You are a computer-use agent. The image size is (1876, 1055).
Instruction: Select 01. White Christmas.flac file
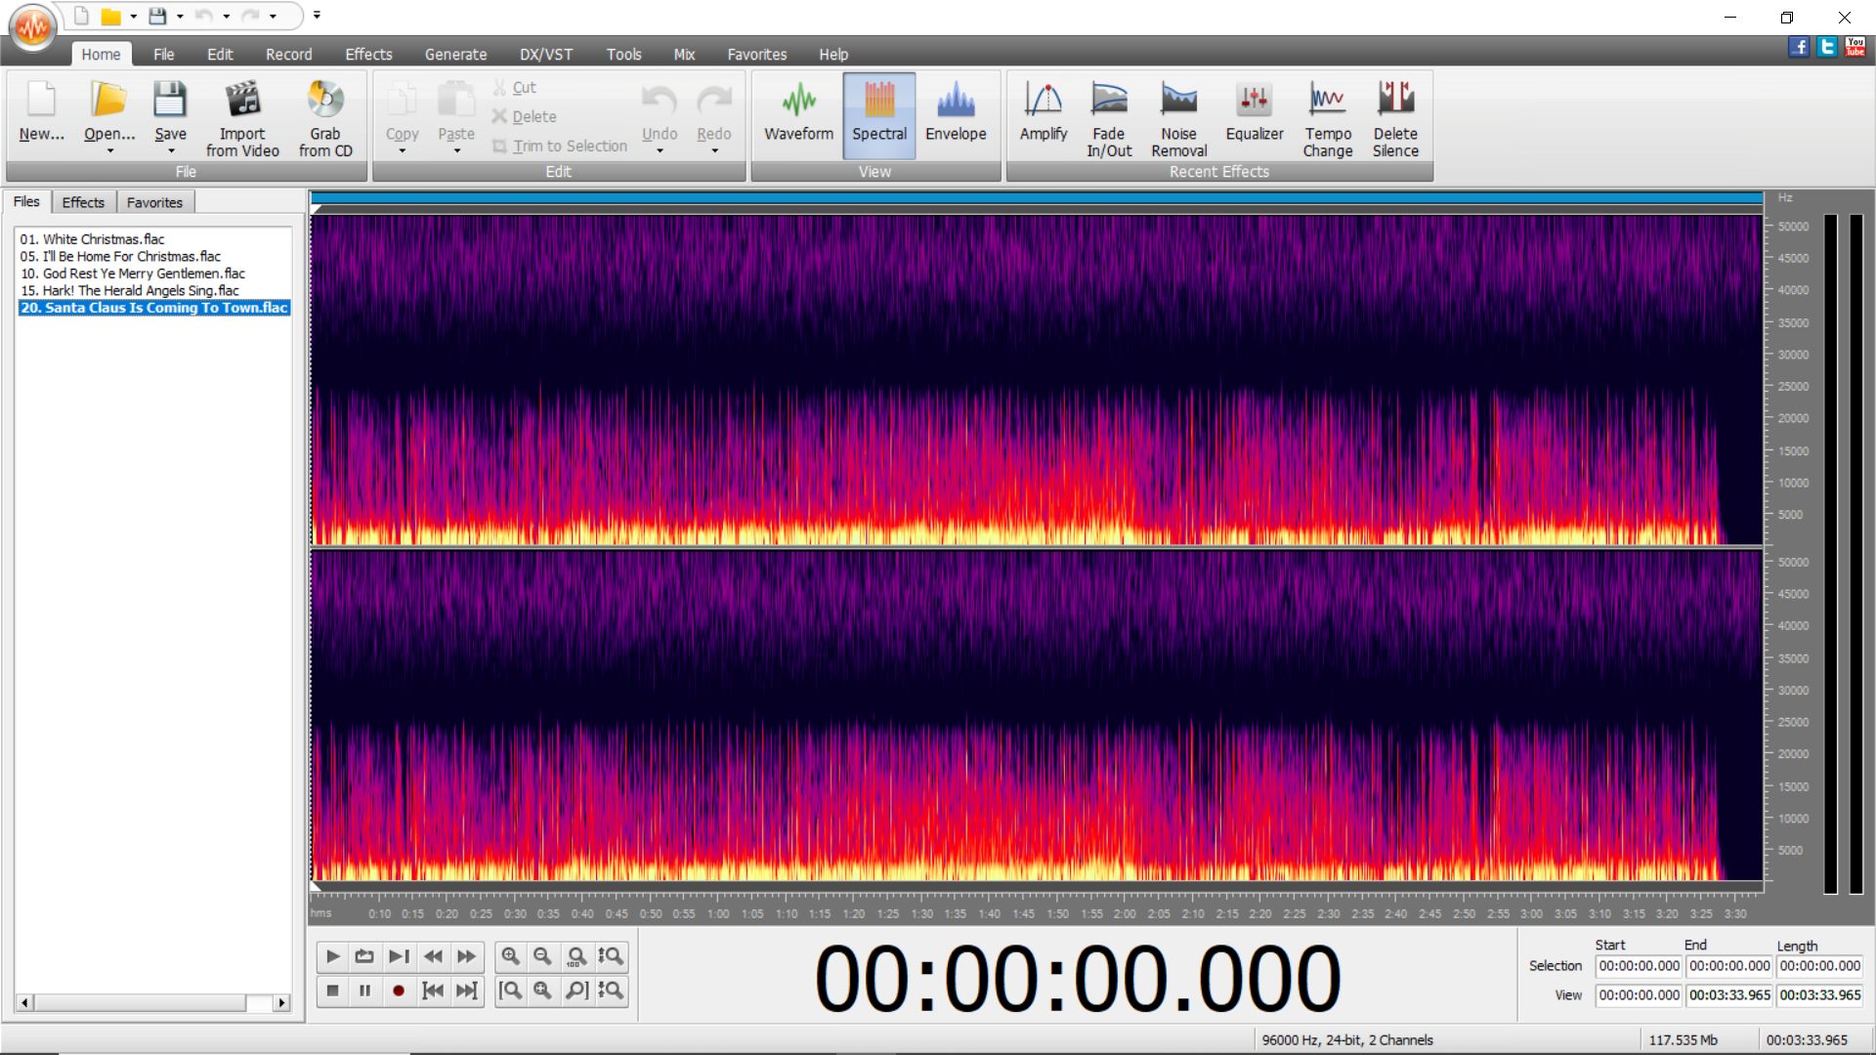click(93, 239)
